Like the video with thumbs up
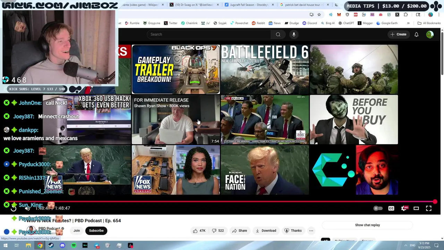This screenshot has width=444, height=250. [199, 231]
